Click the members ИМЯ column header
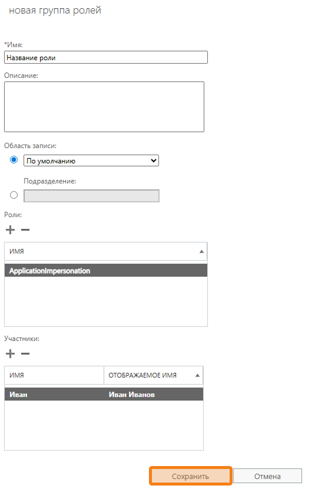 point(54,375)
